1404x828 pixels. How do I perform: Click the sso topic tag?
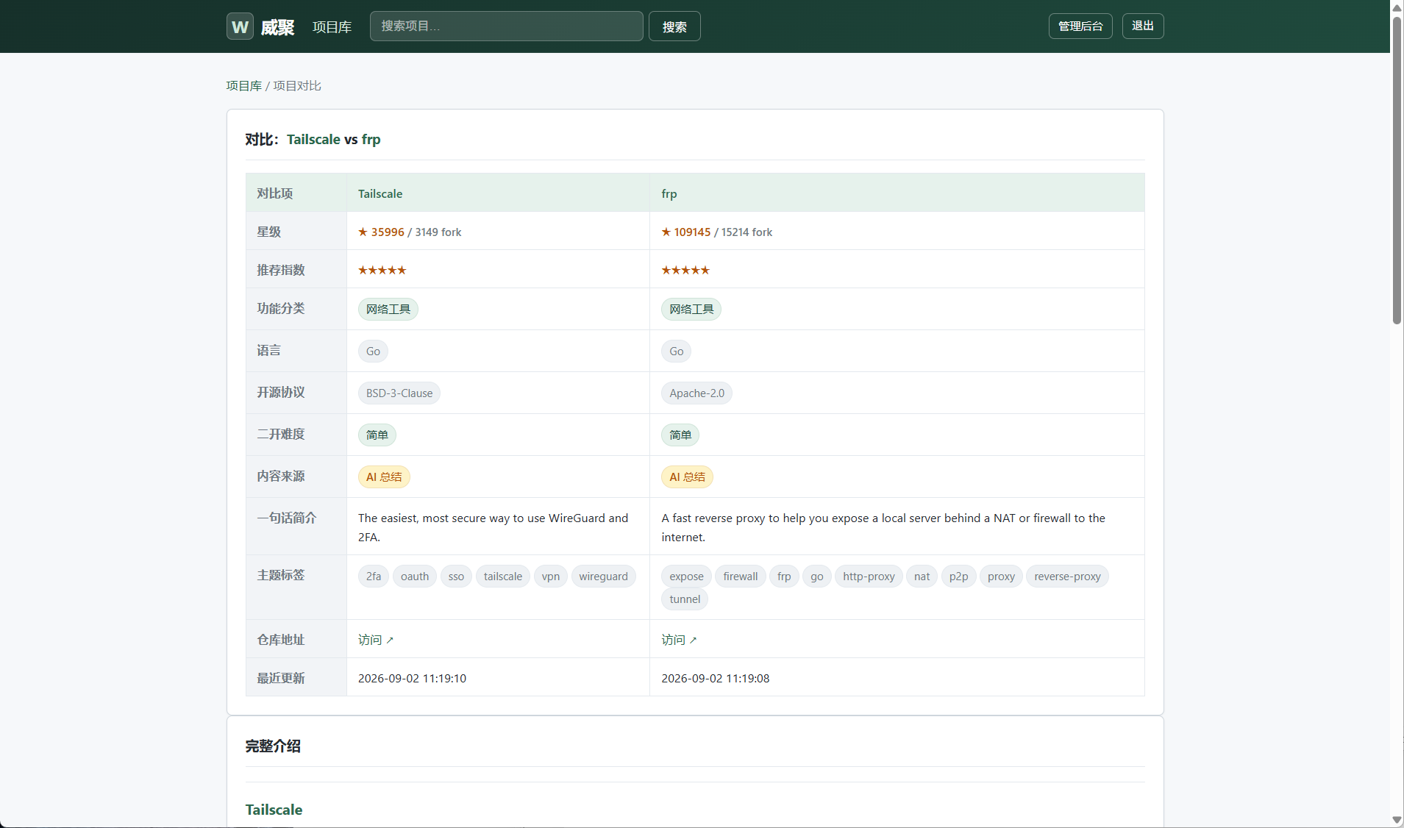pyautogui.click(x=456, y=577)
